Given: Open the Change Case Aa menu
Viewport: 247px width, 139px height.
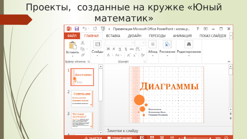Looking at the screenshot, I should tap(118, 55).
